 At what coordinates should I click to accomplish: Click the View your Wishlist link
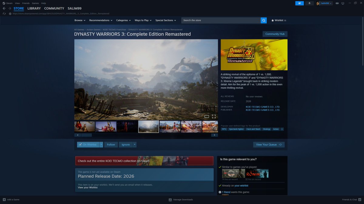click(88, 187)
